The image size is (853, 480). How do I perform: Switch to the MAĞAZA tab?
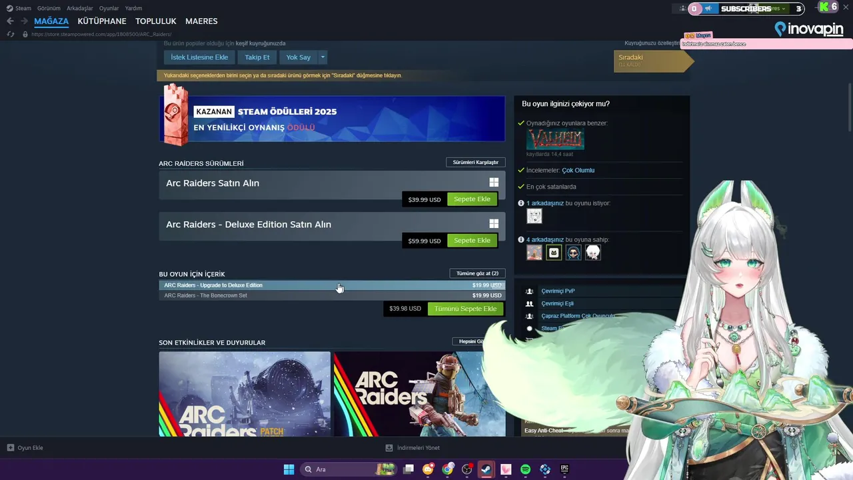tap(51, 21)
